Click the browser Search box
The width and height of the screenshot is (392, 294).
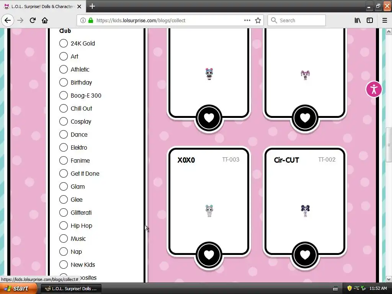tap(297, 20)
